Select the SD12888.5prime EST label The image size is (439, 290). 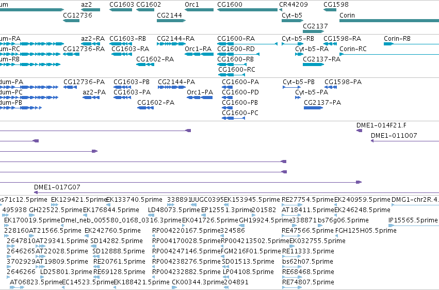pyautogui.click(x=119, y=251)
